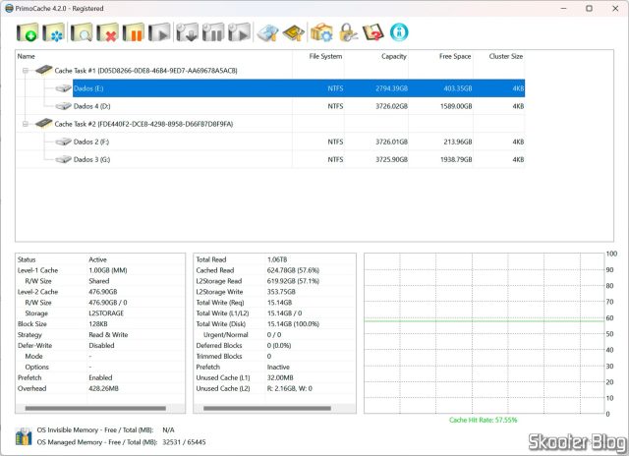Click the Defer-Write value Disabled
Viewport: 629px width, 456px height.
pos(101,346)
